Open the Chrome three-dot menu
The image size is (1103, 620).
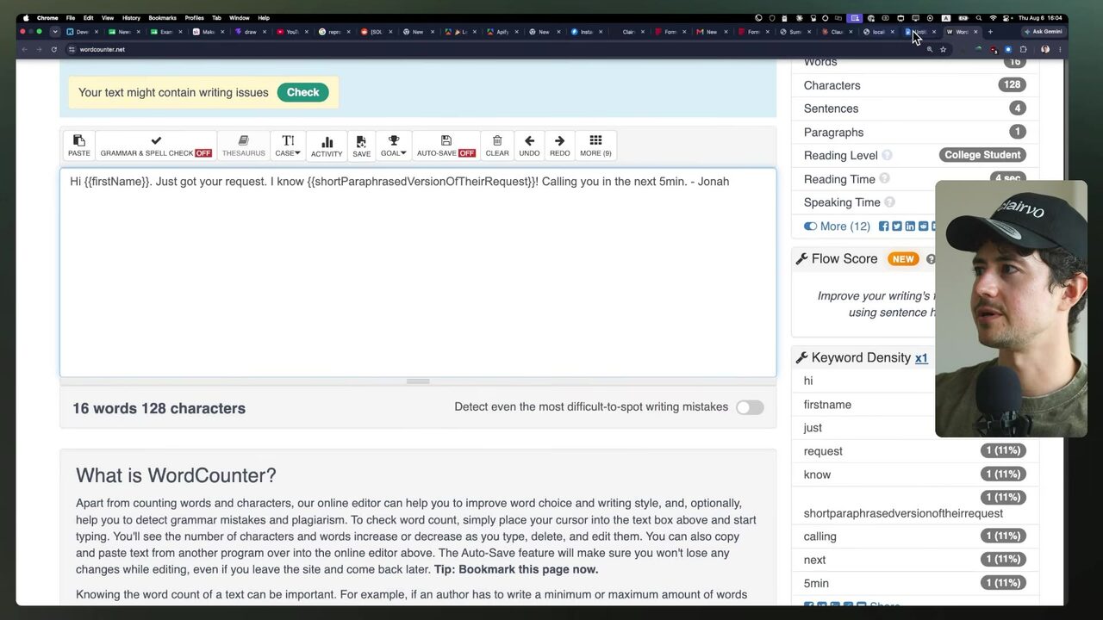coord(1059,49)
